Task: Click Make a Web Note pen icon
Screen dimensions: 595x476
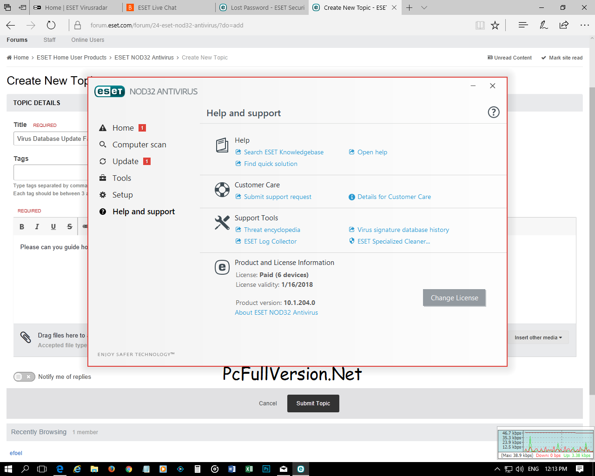Action: [x=543, y=25]
